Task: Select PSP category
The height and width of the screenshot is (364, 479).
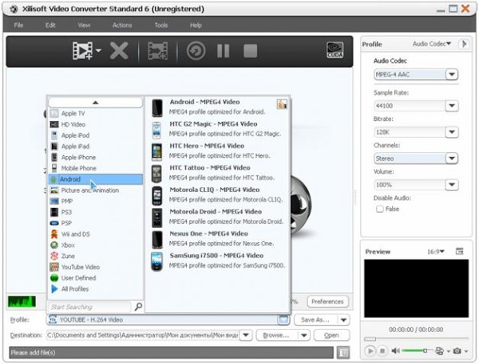Action: tap(96, 223)
